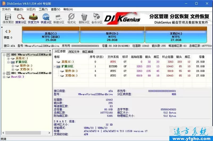
Task: Expand the 文档(H:) tree node
Action: [x=13, y=69]
